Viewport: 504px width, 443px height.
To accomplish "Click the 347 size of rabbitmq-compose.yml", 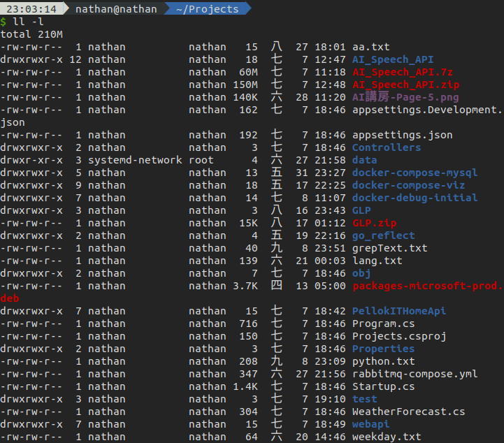I will [248, 374].
